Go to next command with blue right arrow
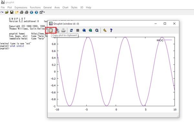 point(36,12)
